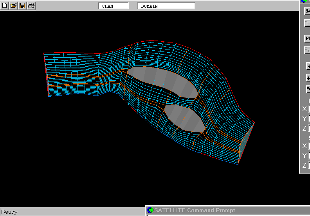This screenshot has height=216, width=310.
Task: Save using the floppy disk icon
Action: 22,5
